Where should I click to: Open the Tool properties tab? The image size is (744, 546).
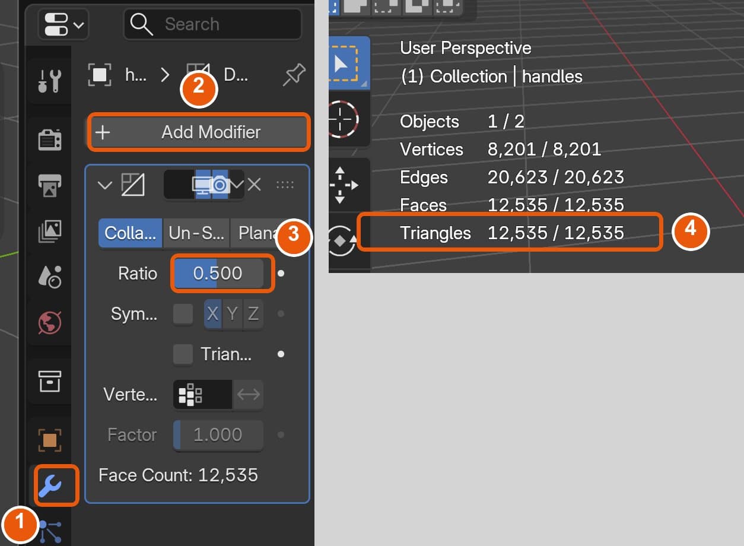50,81
